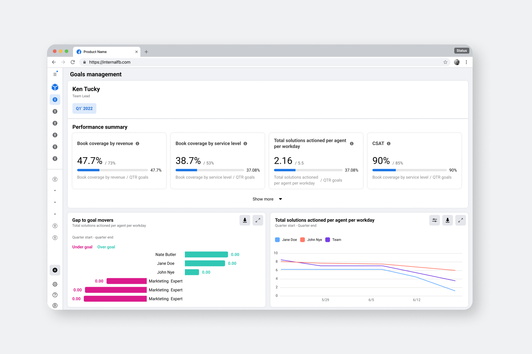532x354 pixels.
Task: Open the hamburger menu in the sidebar
Action: [55, 74]
